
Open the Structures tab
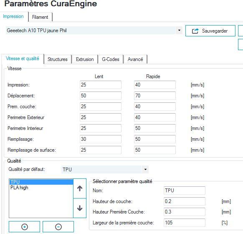tap(58, 59)
